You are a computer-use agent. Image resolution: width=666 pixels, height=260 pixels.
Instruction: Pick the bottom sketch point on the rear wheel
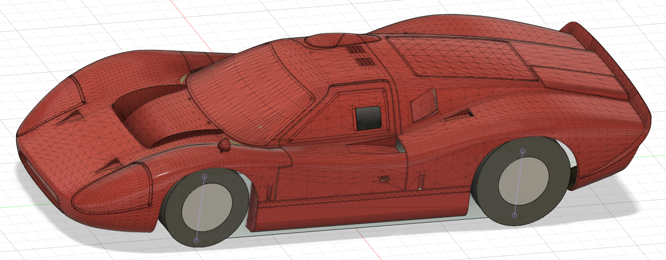click(515, 215)
